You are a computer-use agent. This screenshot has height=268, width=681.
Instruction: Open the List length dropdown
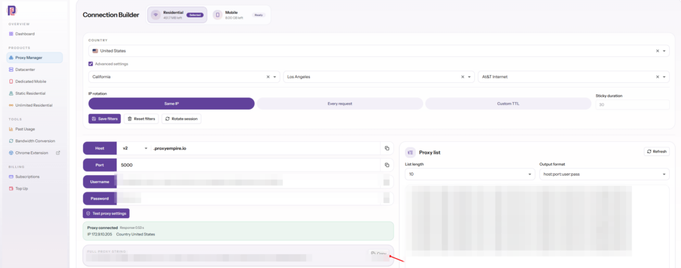470,174
